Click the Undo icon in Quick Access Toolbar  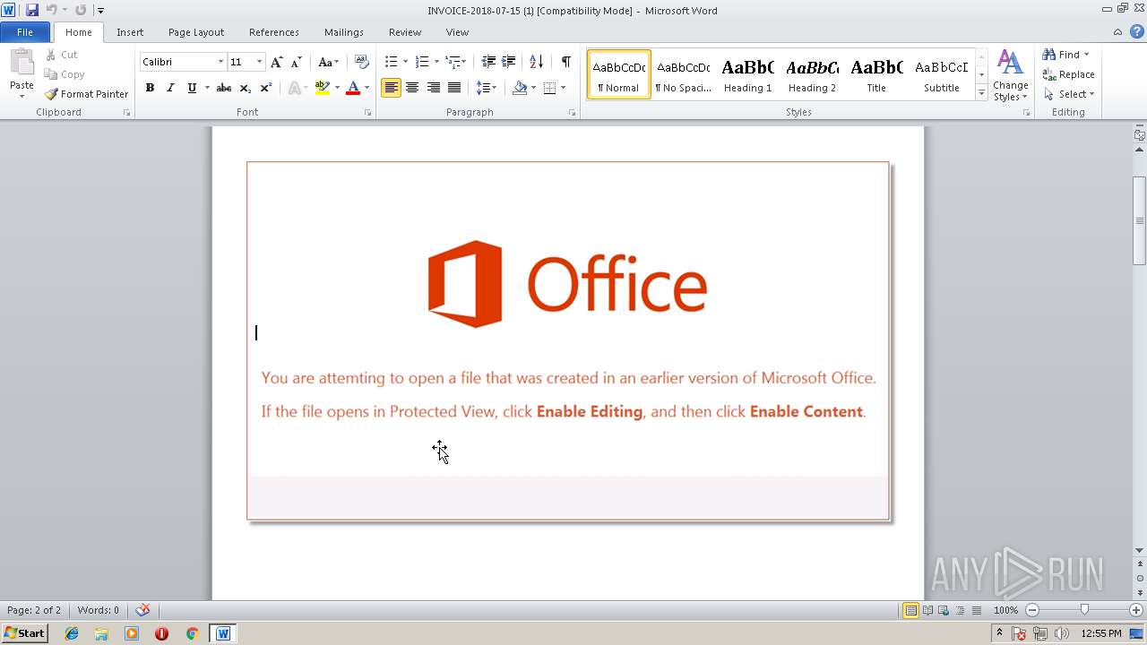pyautogui.click(x=51, y=10)
